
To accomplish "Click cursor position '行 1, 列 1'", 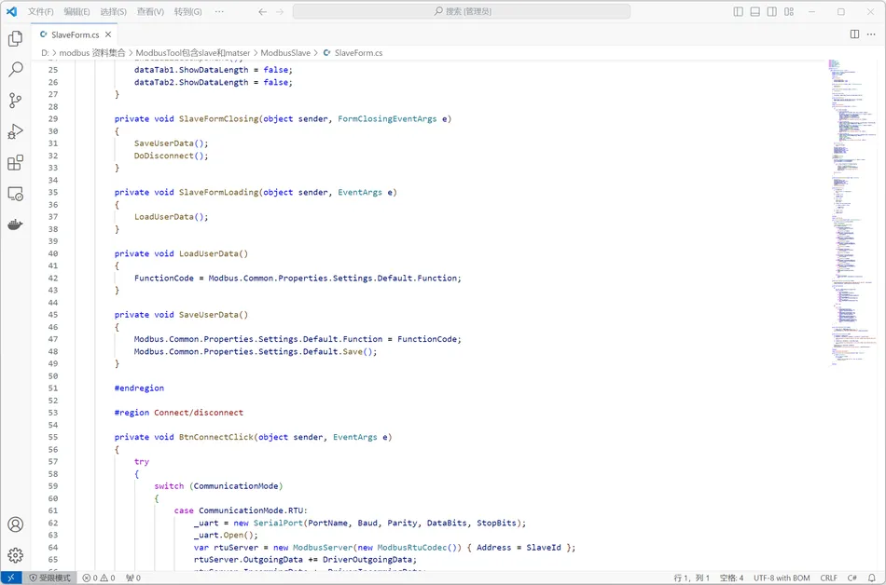I will [692, 578].
